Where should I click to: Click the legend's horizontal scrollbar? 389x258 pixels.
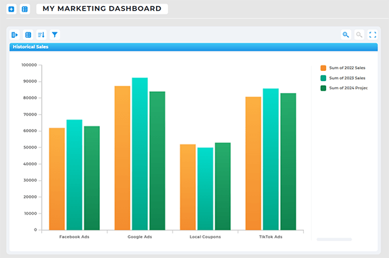point(334,239)
